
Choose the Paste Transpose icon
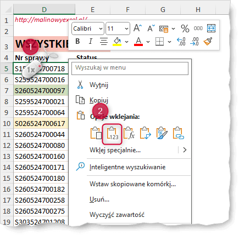pyautogui.click(x=145, y=133)
